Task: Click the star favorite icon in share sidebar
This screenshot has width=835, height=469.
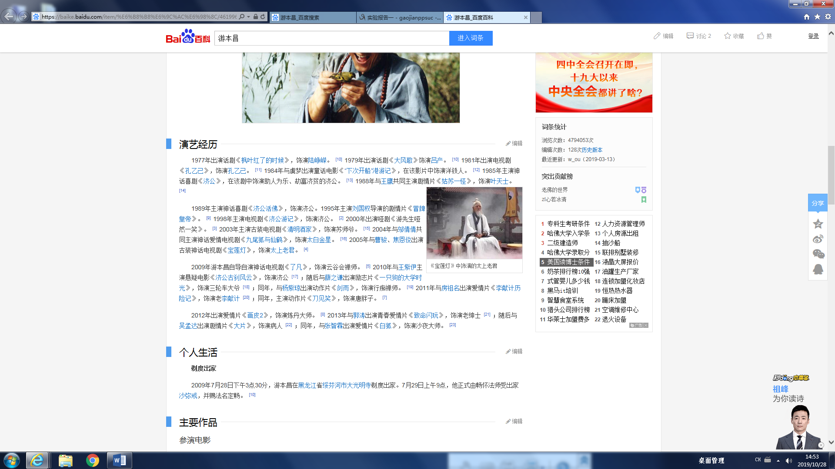Action: coord(818,224)
